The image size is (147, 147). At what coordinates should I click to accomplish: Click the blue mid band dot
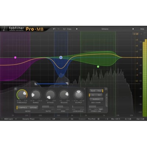tap(61, 57)
